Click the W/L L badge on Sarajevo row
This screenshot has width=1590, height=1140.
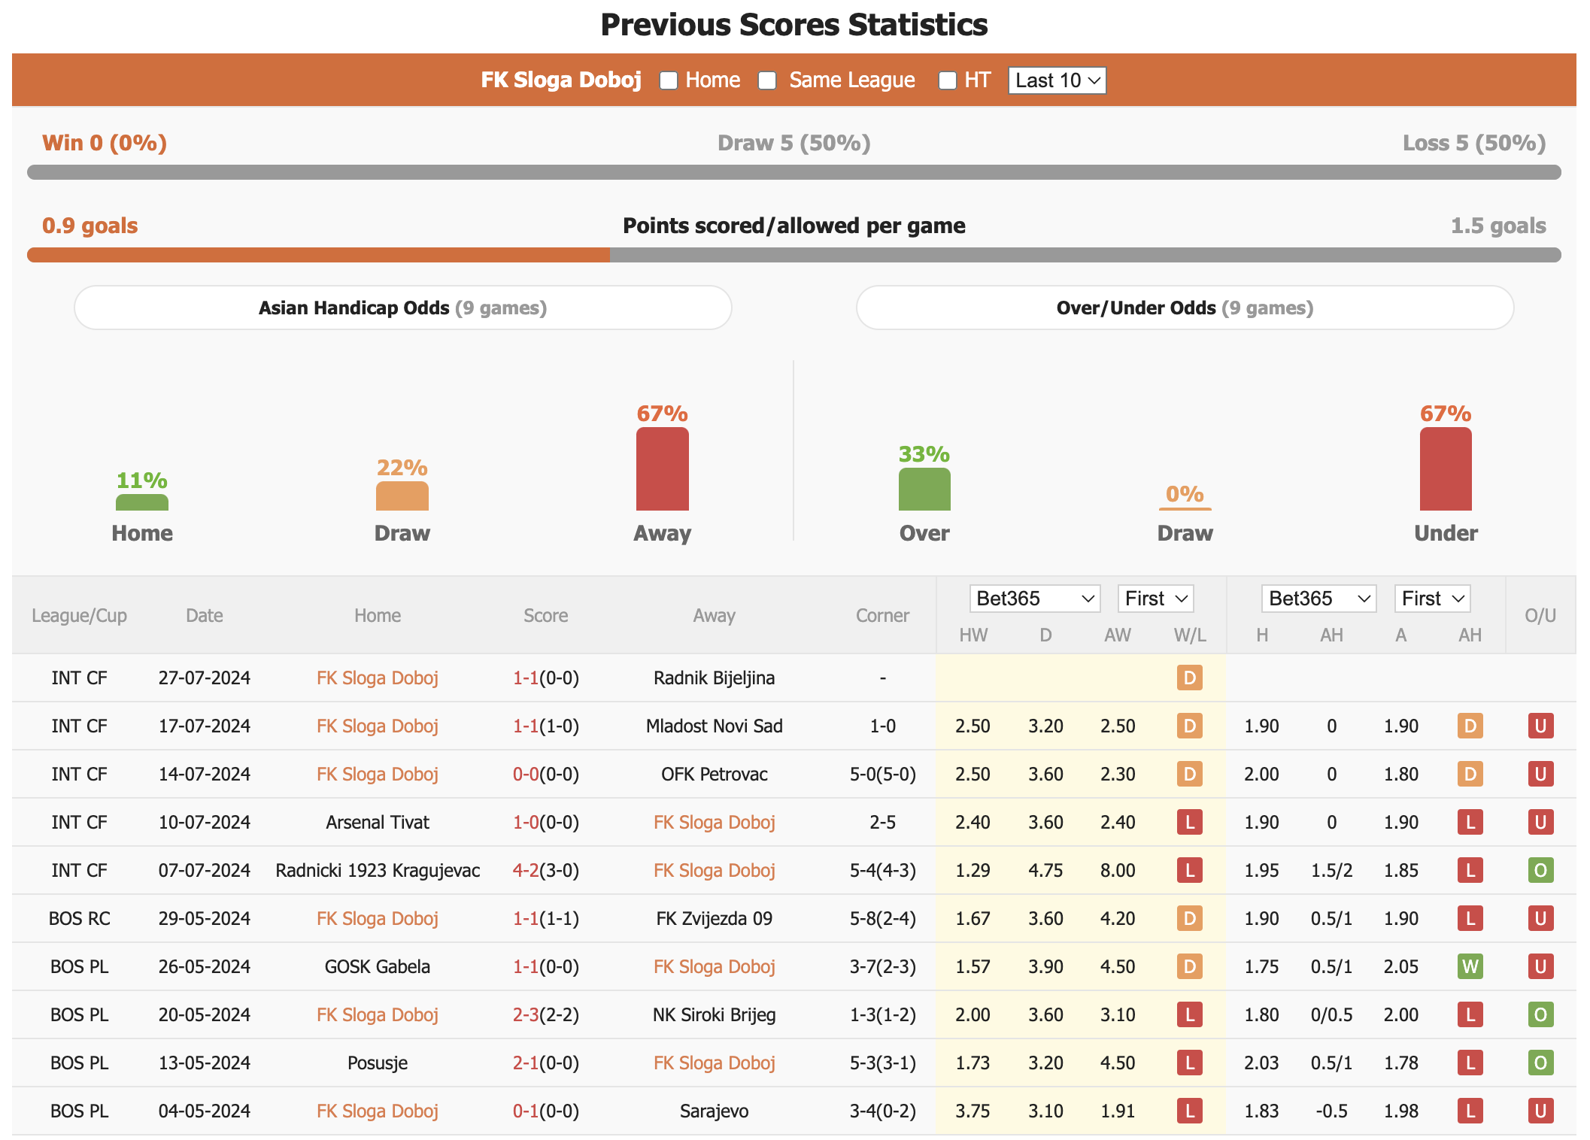(x=1190, y=1111)
